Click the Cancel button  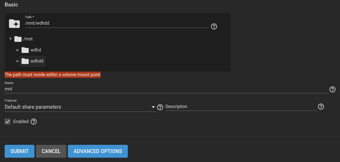(51, 151)
